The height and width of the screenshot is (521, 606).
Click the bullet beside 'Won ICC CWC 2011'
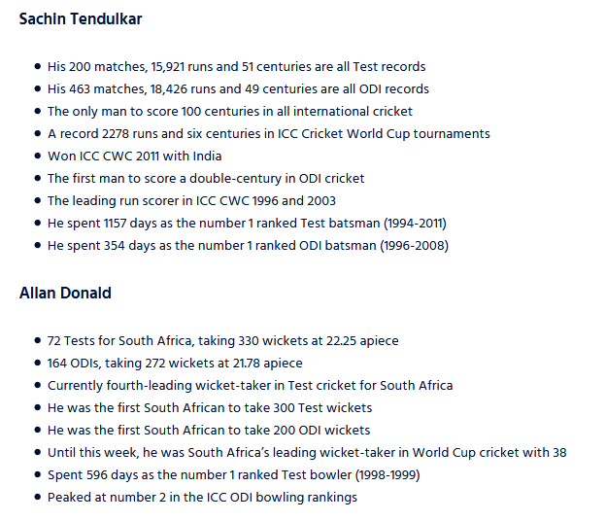pyautogui.click(x=38, y=156)
